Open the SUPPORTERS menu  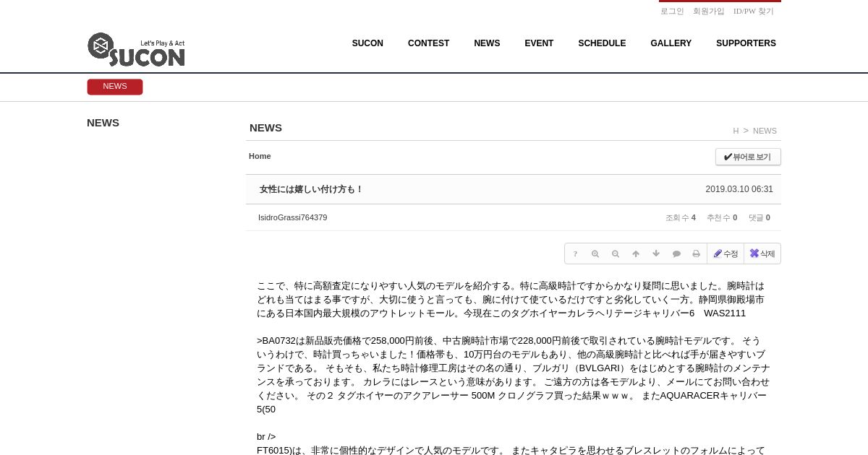pyautogui.click(x=746, y=43)
